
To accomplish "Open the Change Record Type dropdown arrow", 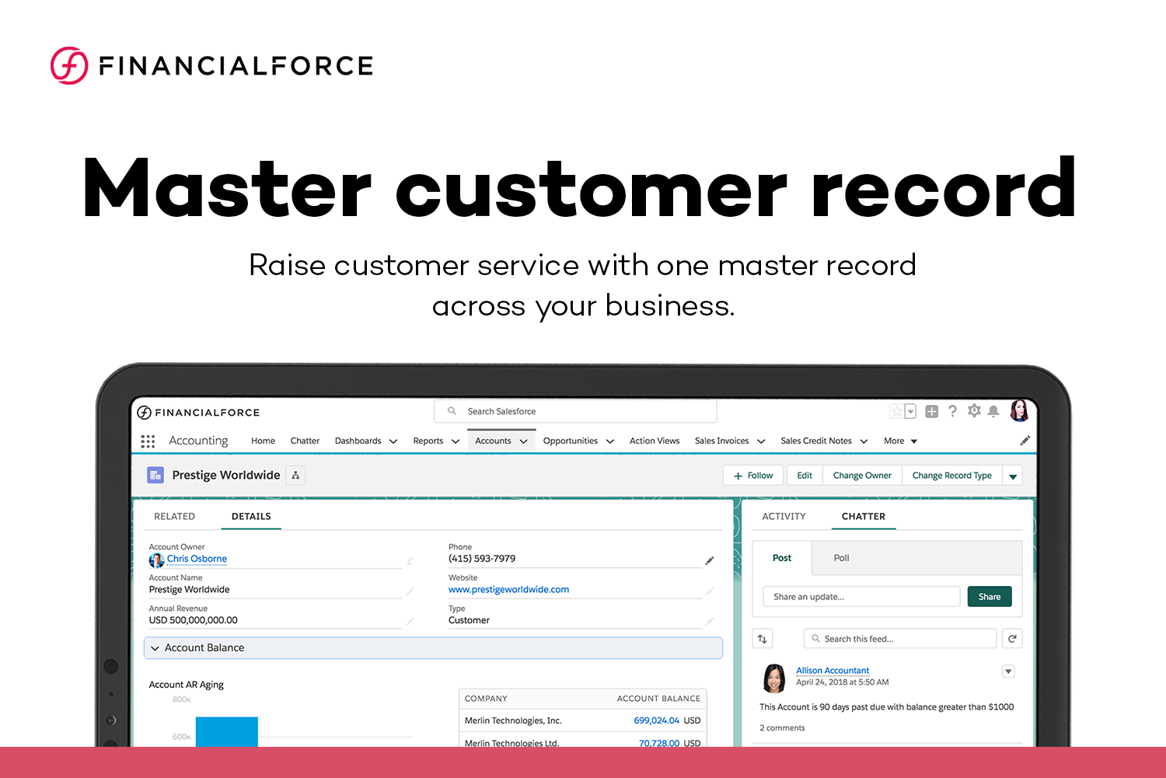I will 1013,475.
